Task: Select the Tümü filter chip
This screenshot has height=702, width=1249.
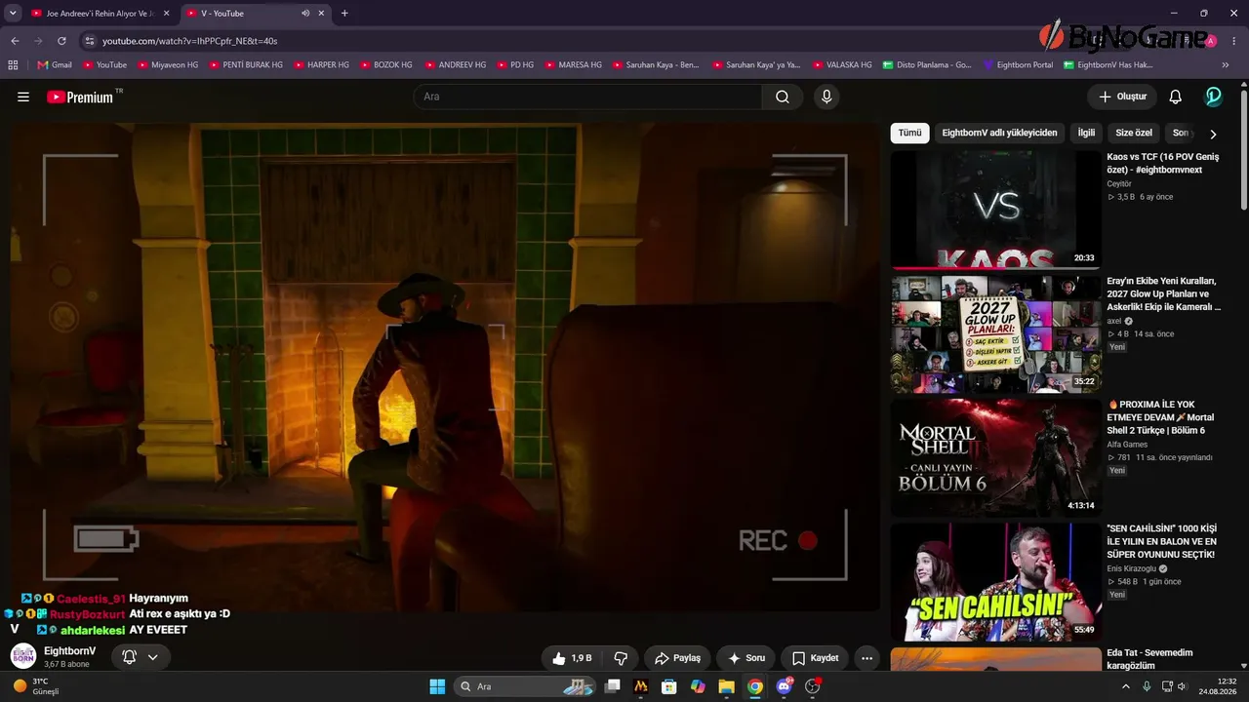Action: point(909,133)
